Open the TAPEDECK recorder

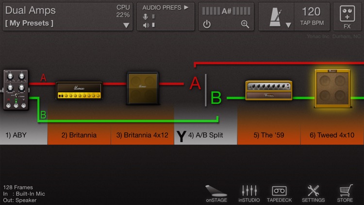[x=279, y=194]
